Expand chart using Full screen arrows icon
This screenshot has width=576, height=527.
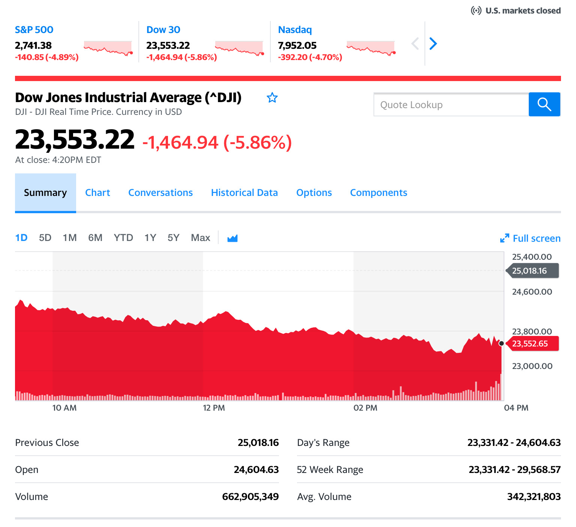point(505,238)
